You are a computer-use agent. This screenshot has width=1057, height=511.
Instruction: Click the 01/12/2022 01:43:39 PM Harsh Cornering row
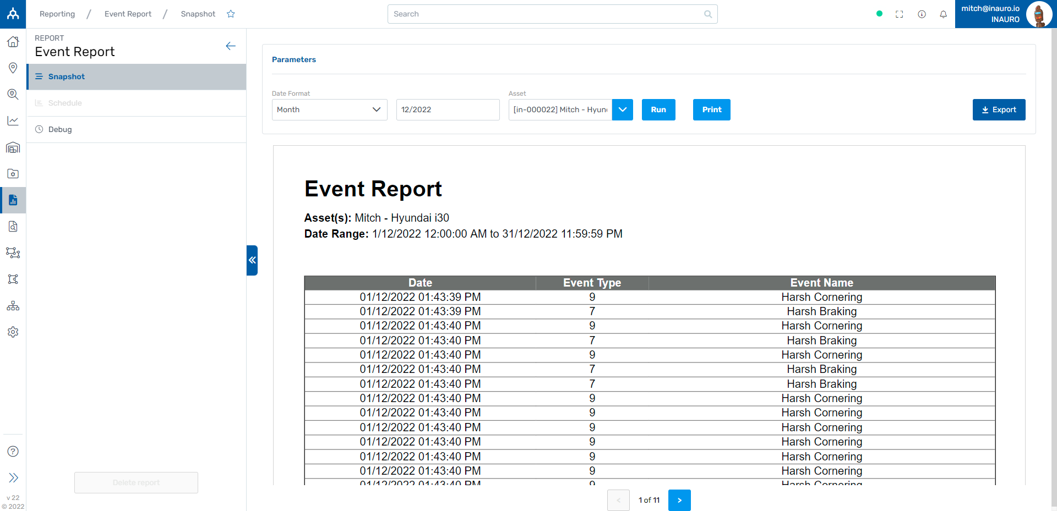[650, 297]
